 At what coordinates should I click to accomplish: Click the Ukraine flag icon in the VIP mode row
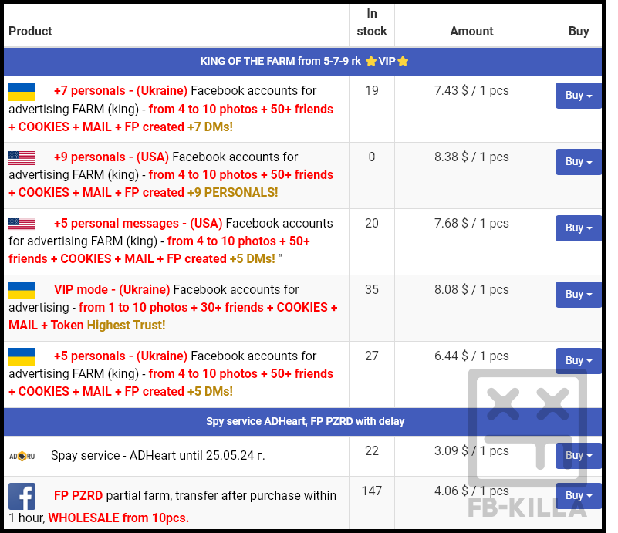tap(22, 290)
